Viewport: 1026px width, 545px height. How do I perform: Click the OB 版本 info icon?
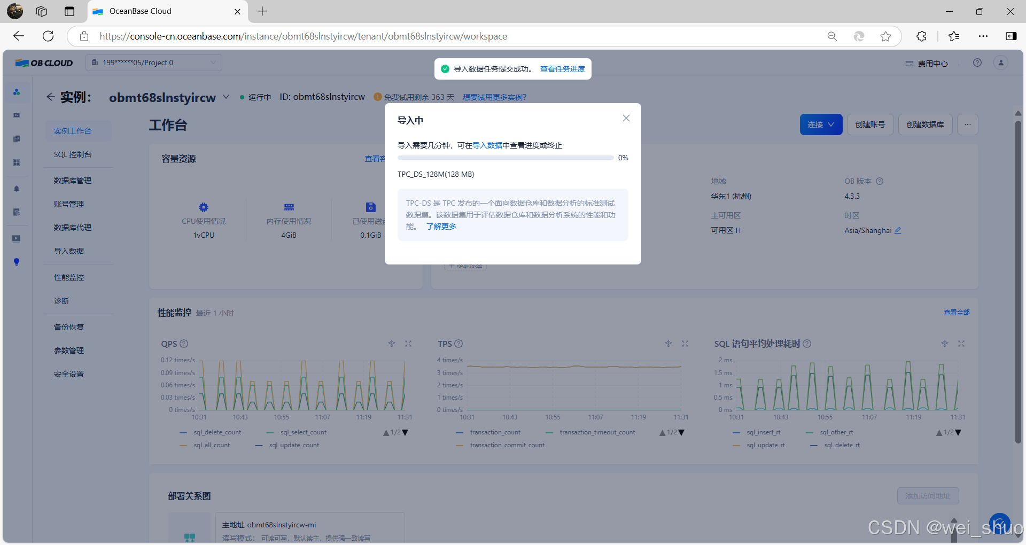click(x=880, y=181)
